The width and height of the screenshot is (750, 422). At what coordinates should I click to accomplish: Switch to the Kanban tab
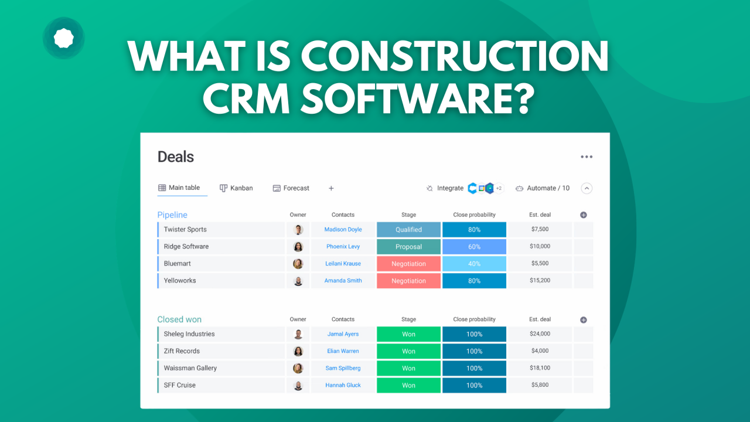236,188
